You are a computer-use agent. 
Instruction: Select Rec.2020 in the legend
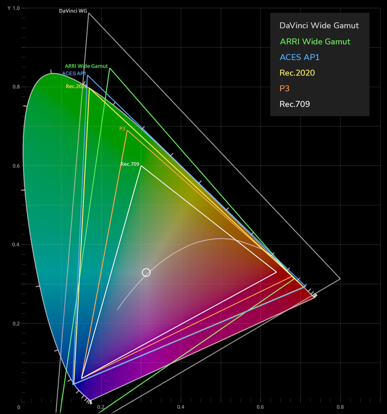pos(297,73)
